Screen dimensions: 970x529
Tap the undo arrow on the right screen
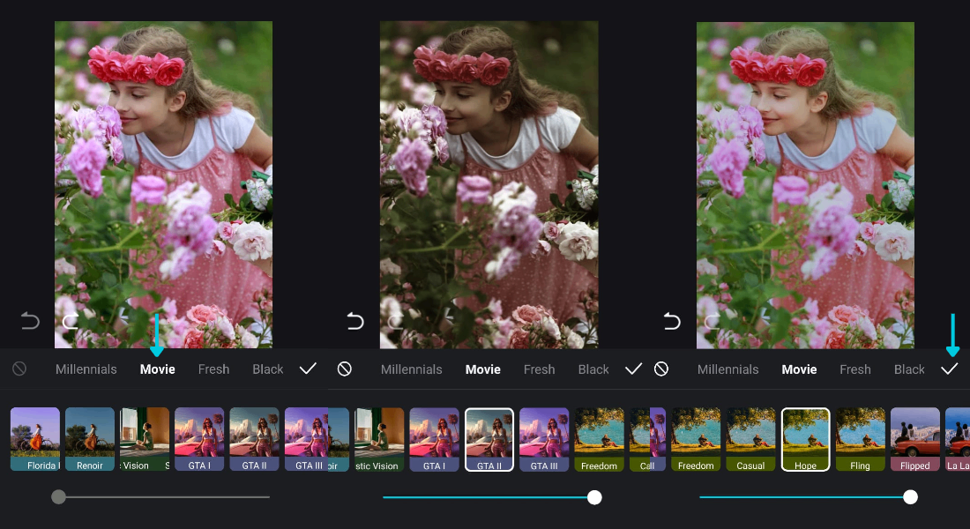coord(672,321)
